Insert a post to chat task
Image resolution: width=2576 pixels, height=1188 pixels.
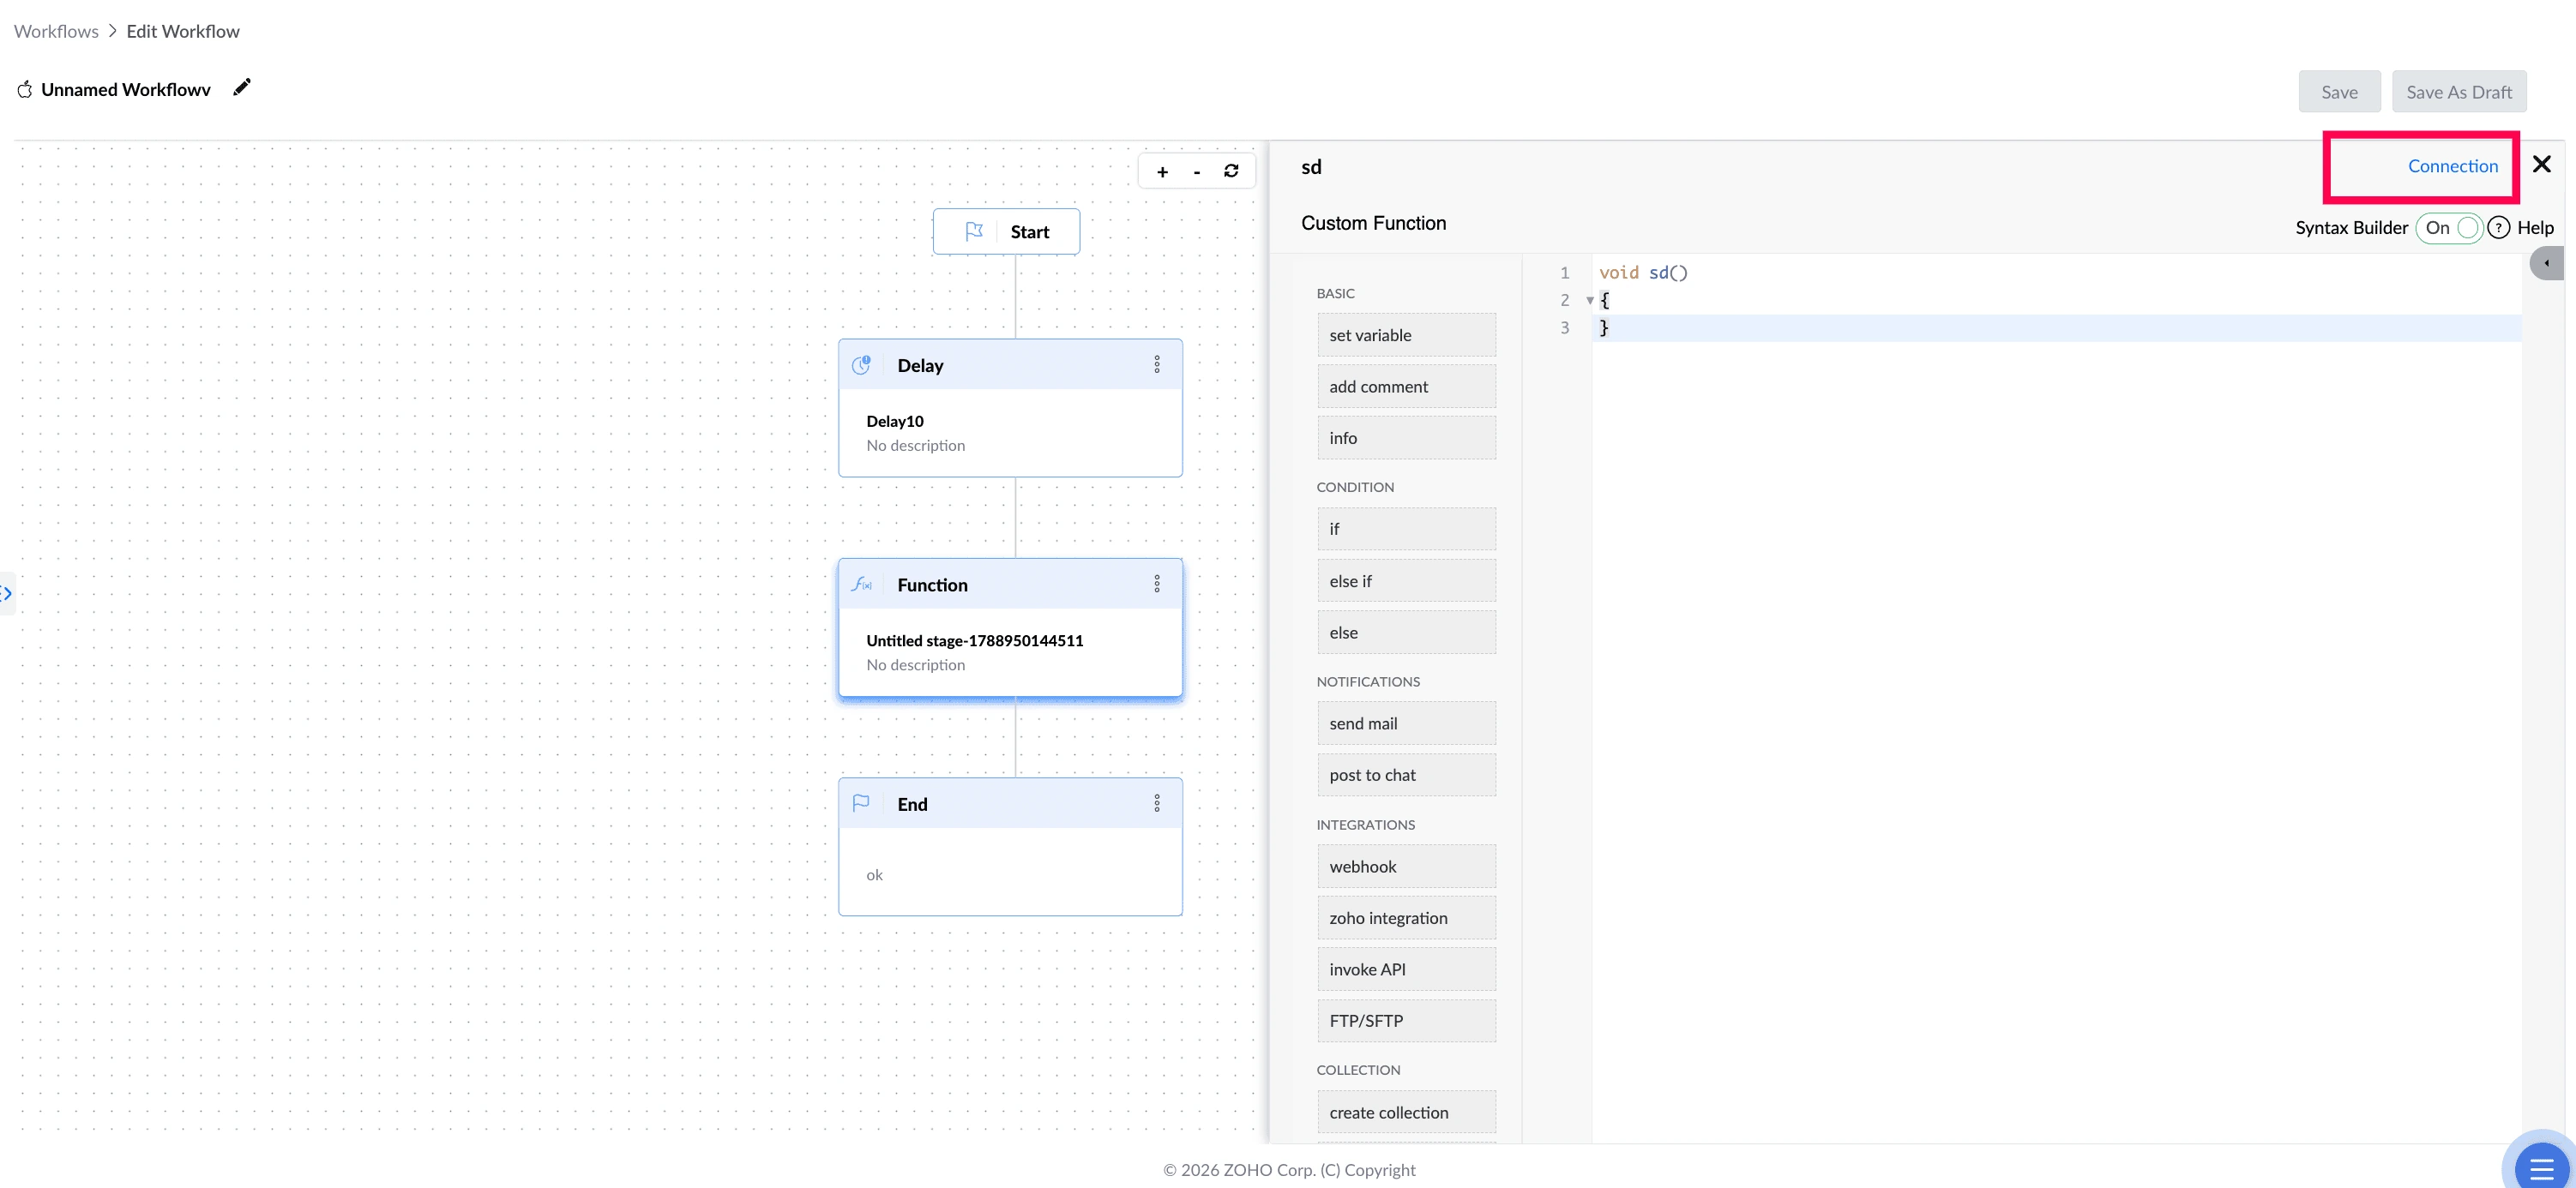point(1406,774)
